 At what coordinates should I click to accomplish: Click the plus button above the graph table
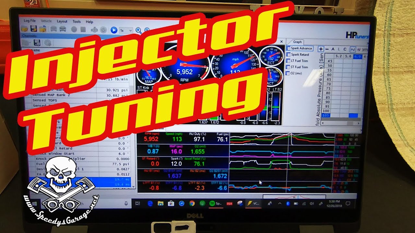point(321,49)
